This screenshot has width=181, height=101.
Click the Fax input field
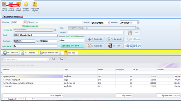(48, 41)
